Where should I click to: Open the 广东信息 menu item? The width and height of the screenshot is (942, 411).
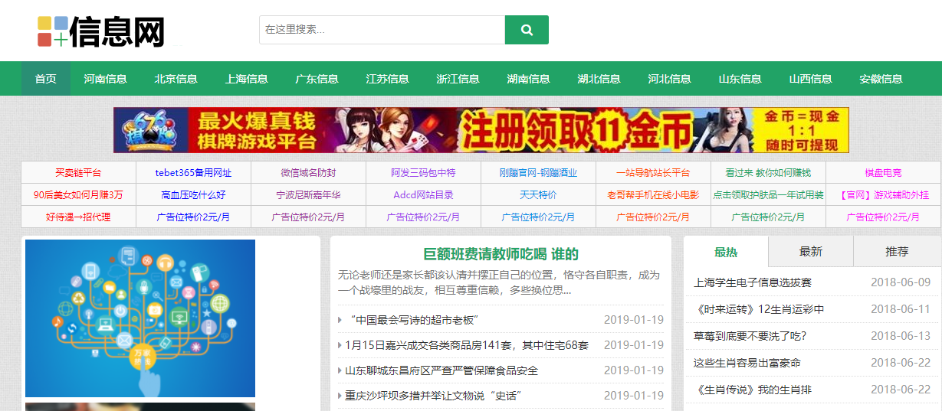317,79
